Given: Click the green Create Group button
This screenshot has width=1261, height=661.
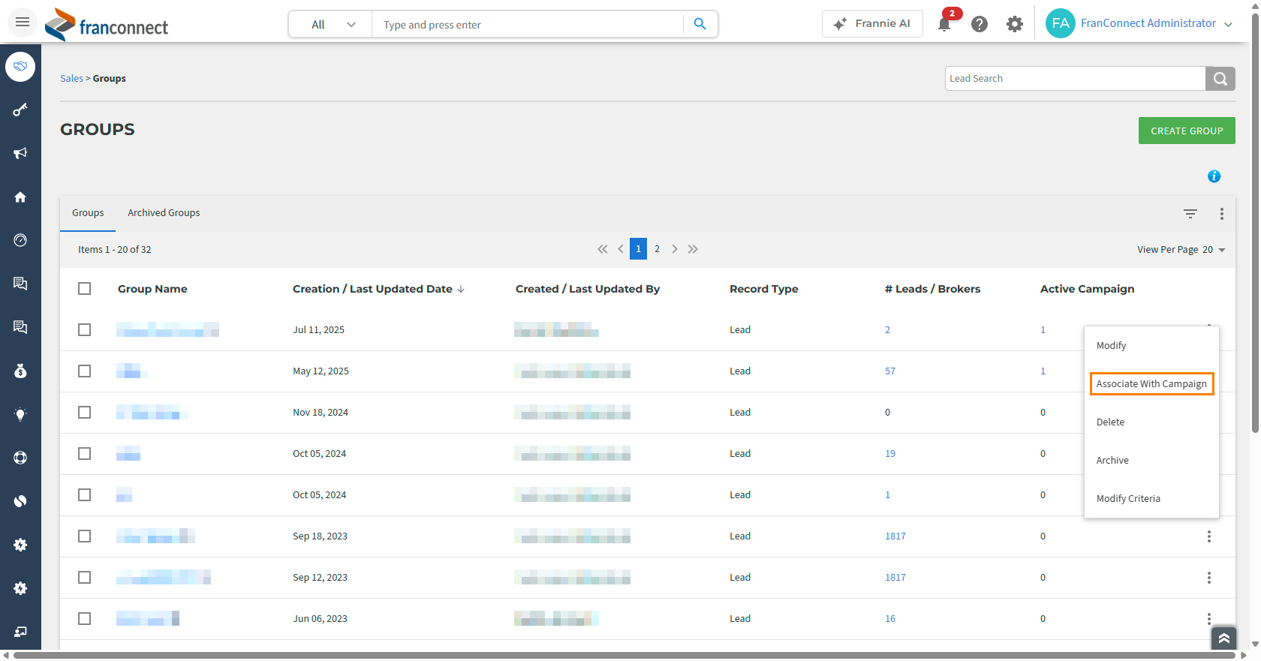Looking at the screenshot, I should pos(1187,131).
